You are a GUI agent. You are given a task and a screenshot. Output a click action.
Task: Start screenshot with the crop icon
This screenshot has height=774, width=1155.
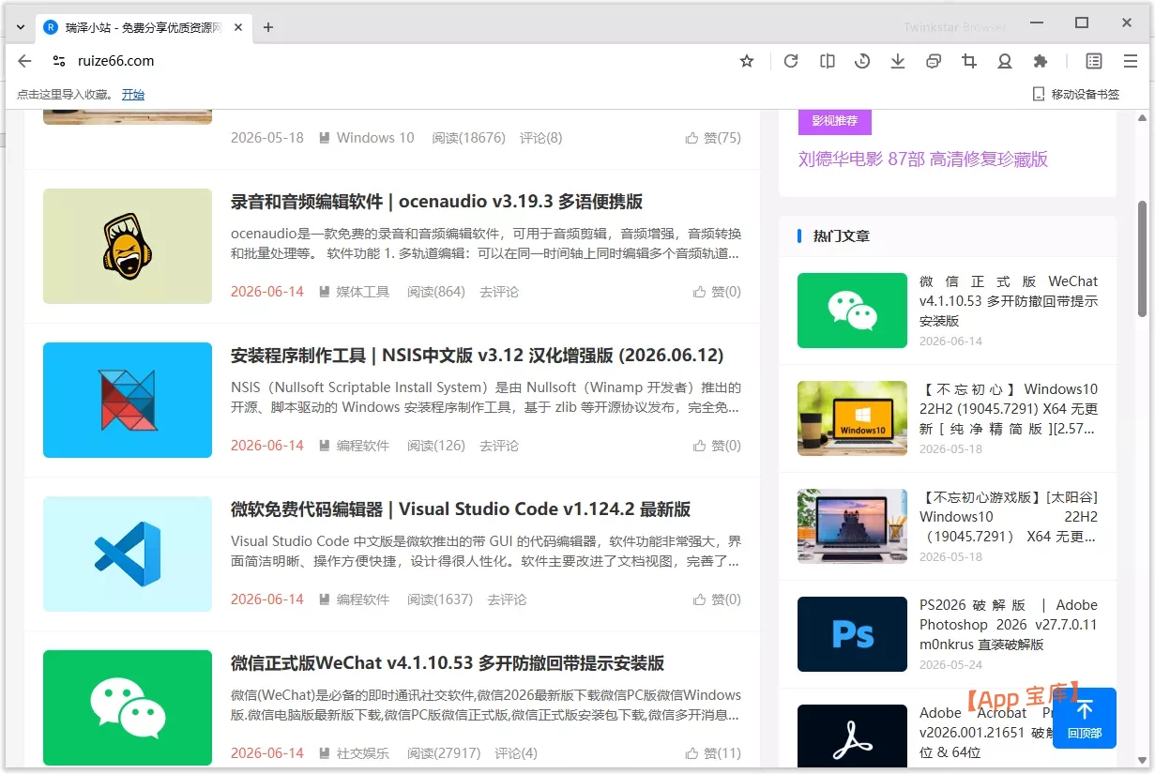tap(969, 61)
